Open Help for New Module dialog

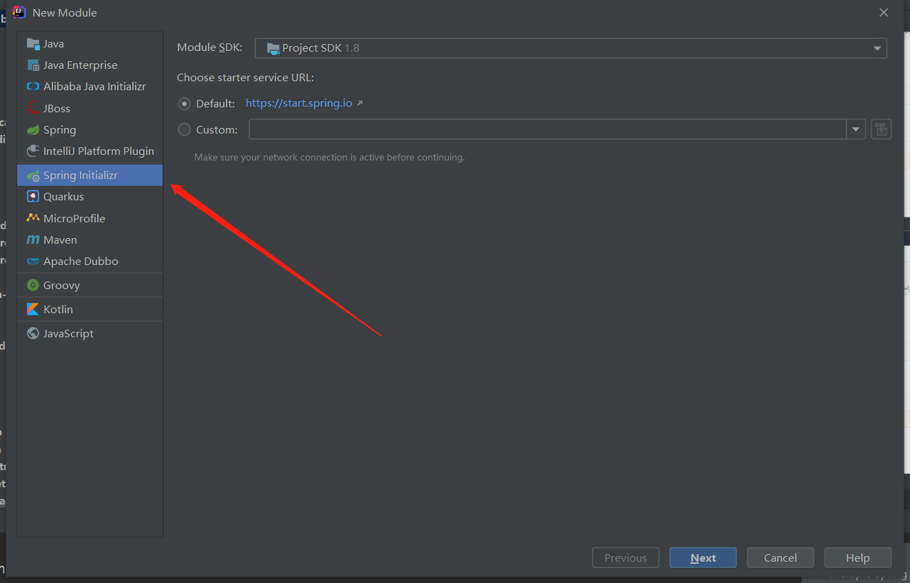[x=858, y=558]
